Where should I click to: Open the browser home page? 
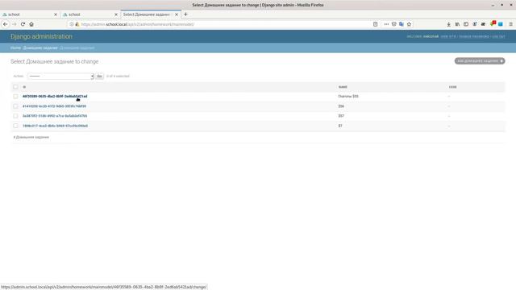click(31, 24)
